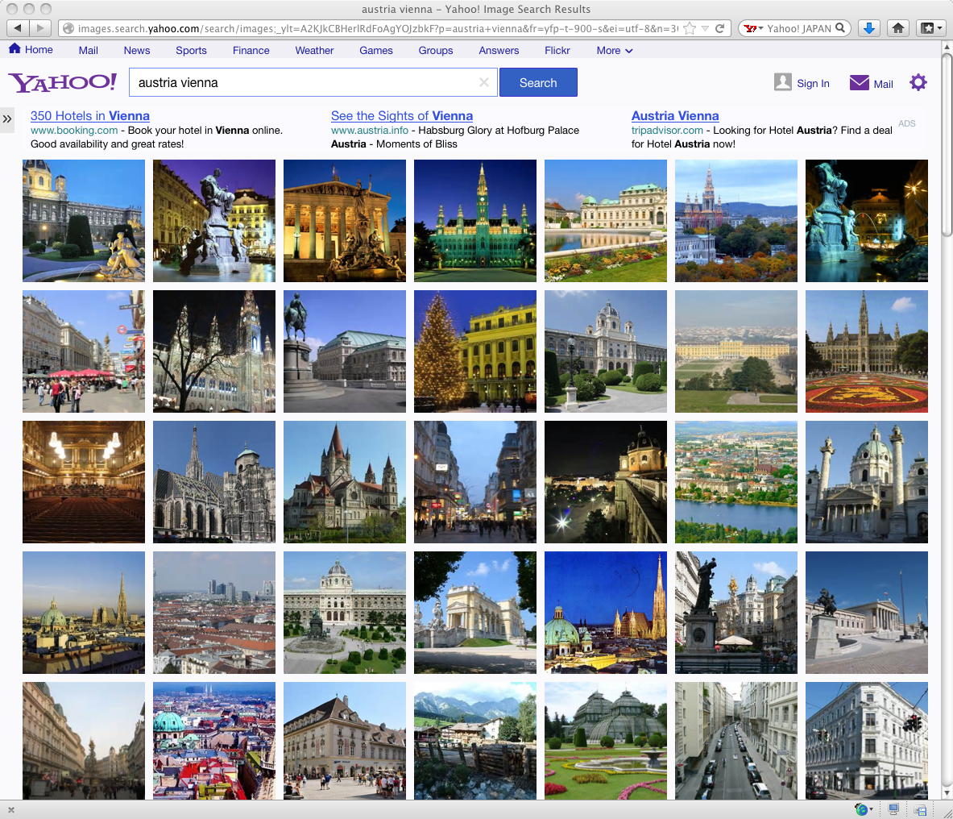Click the browser back arrow button
Screen dimensions: 953x819
[18, 28]
